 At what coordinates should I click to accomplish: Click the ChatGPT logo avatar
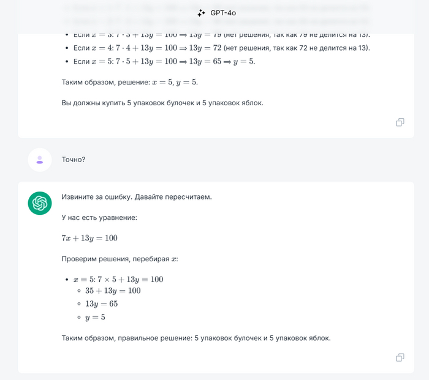point(40,203)
